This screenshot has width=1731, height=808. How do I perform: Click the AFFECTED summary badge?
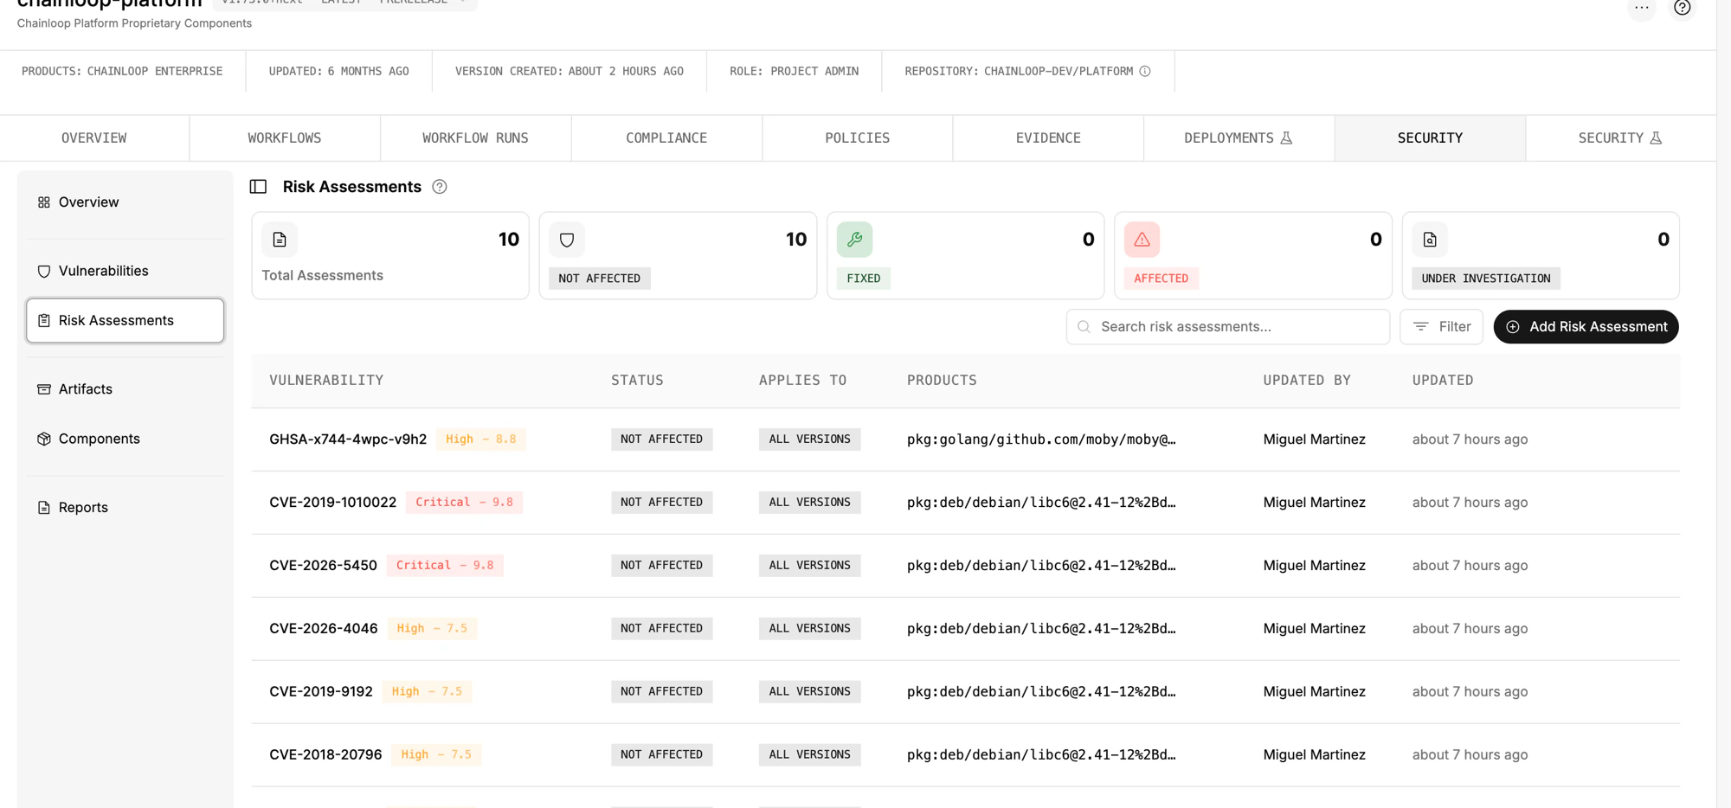(1162, 279)
